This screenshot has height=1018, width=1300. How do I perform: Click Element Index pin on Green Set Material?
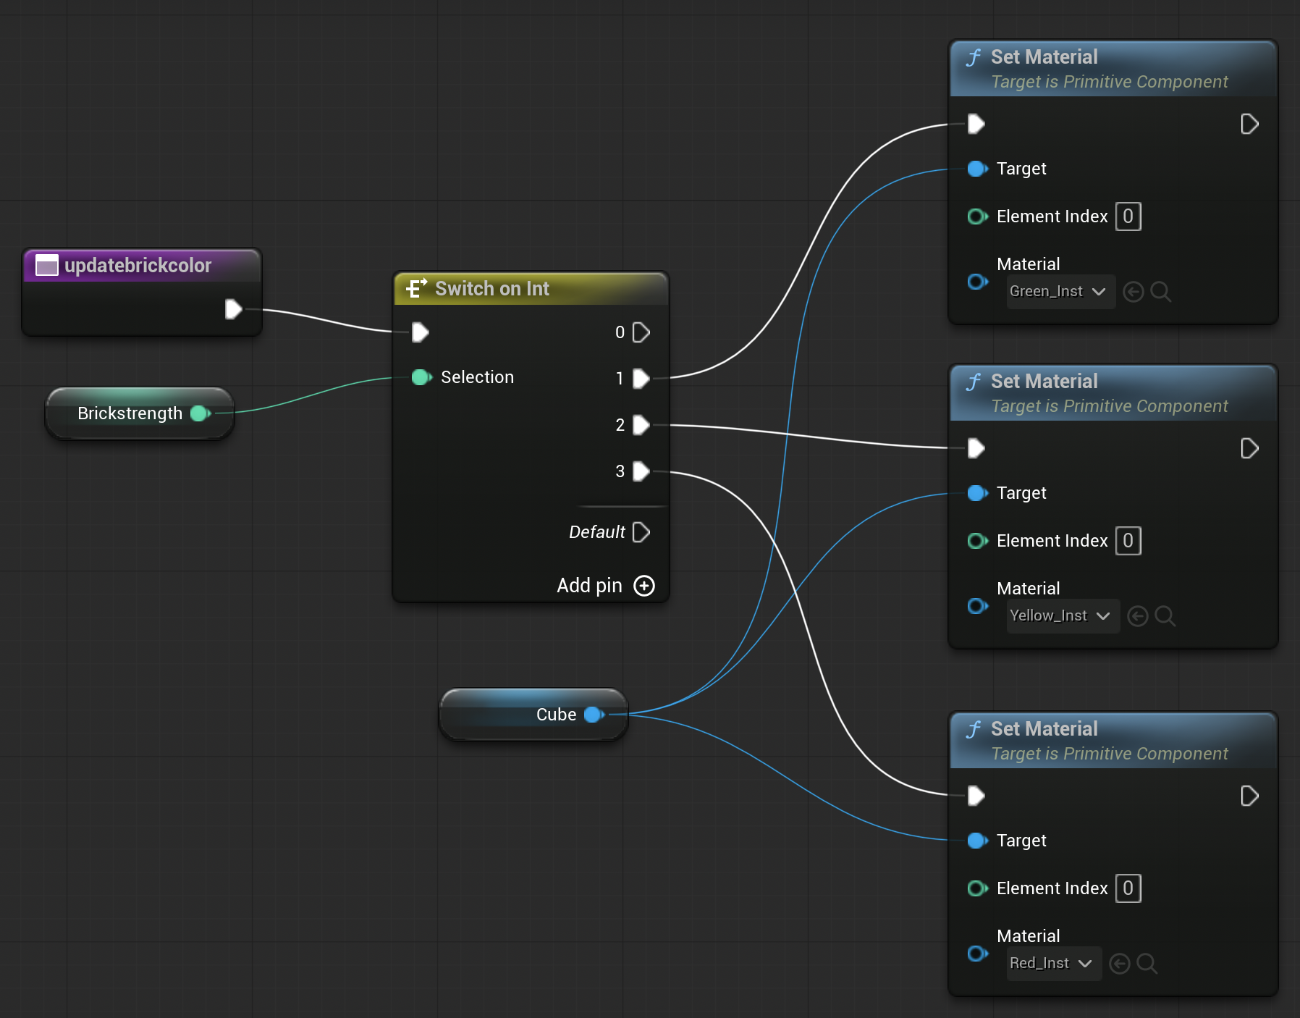(978, 216)
